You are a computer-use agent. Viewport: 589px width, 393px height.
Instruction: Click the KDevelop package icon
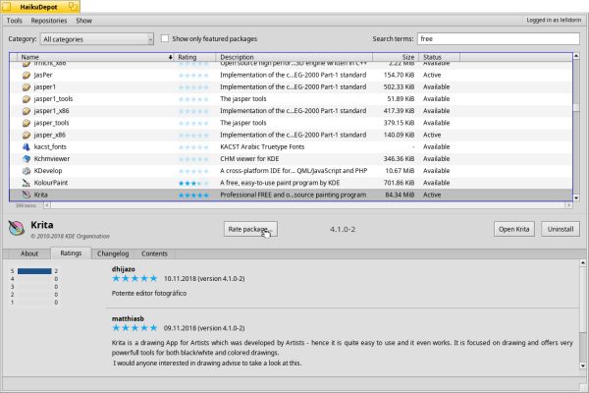(27, 170)
